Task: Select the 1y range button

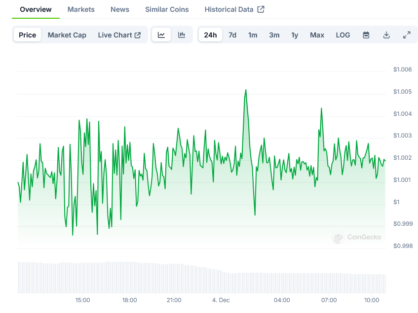Action: point(295,35)
